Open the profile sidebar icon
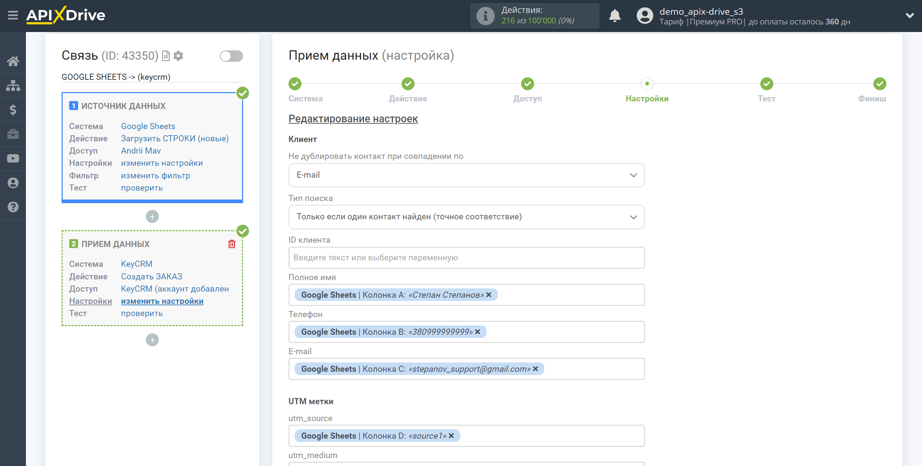 tap(13, 183)
